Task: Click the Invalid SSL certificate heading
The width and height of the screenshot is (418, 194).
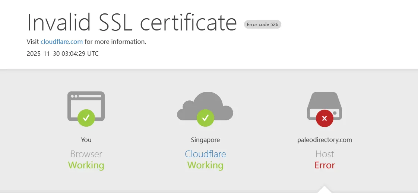Action: [x=132, y=22]
